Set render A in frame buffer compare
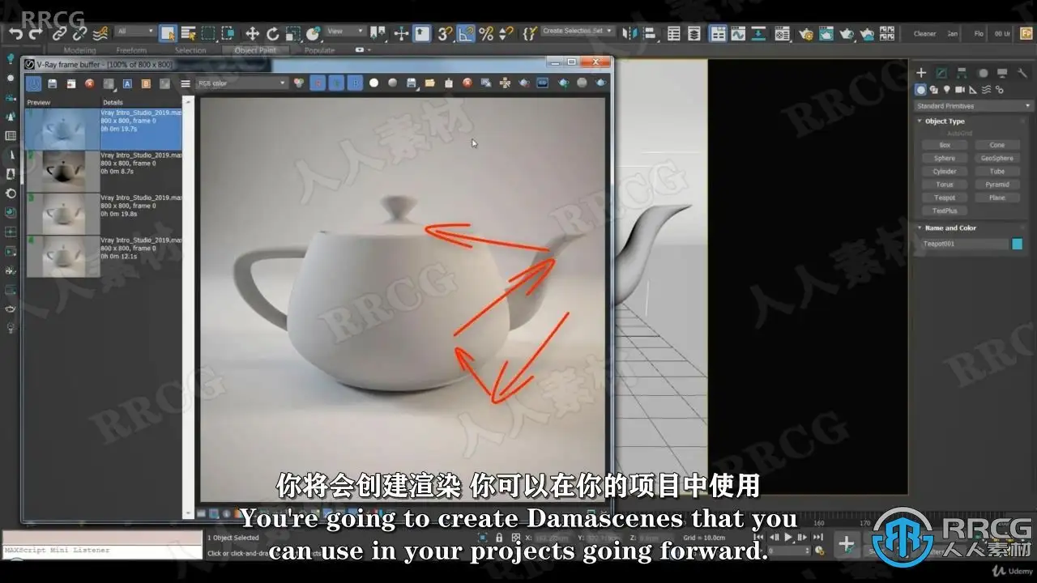 127,83
